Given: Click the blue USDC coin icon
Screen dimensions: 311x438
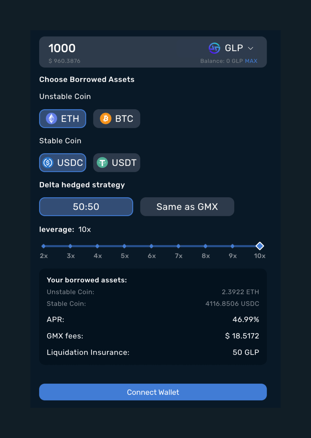Looking at the screenshot, I should pyautogui.click(x=48, y=163).
